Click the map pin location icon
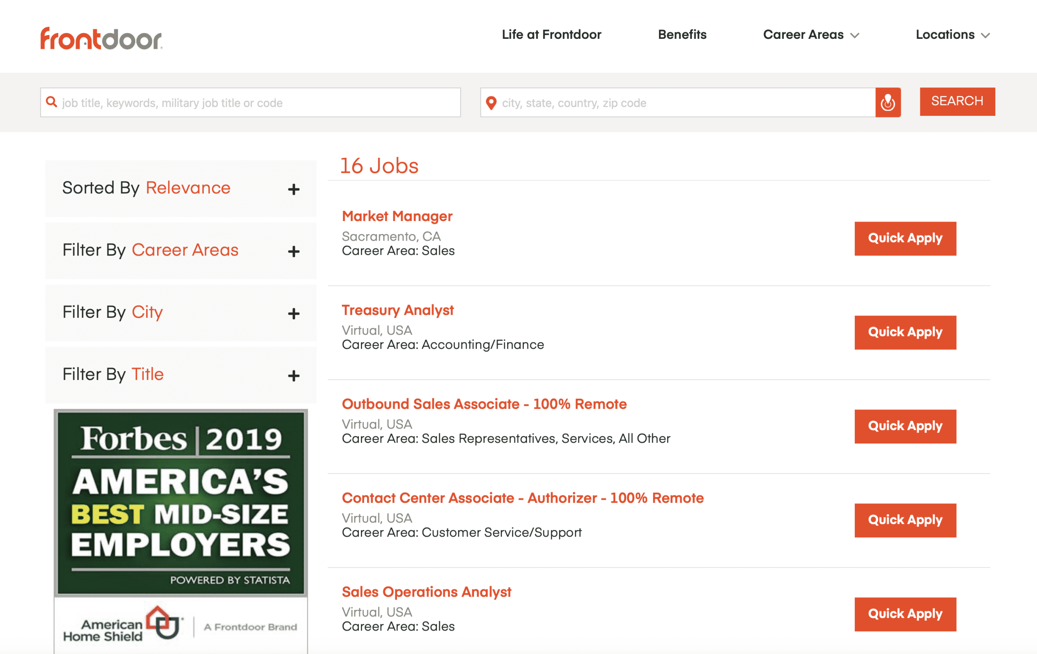Screen dimensions: 1037x654 491,103
